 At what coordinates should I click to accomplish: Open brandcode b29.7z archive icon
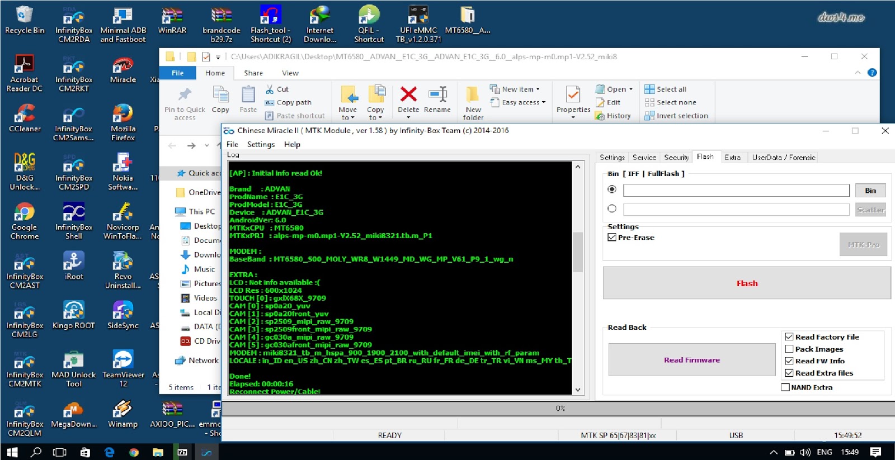pyautogui.click(x=222, y=25)
